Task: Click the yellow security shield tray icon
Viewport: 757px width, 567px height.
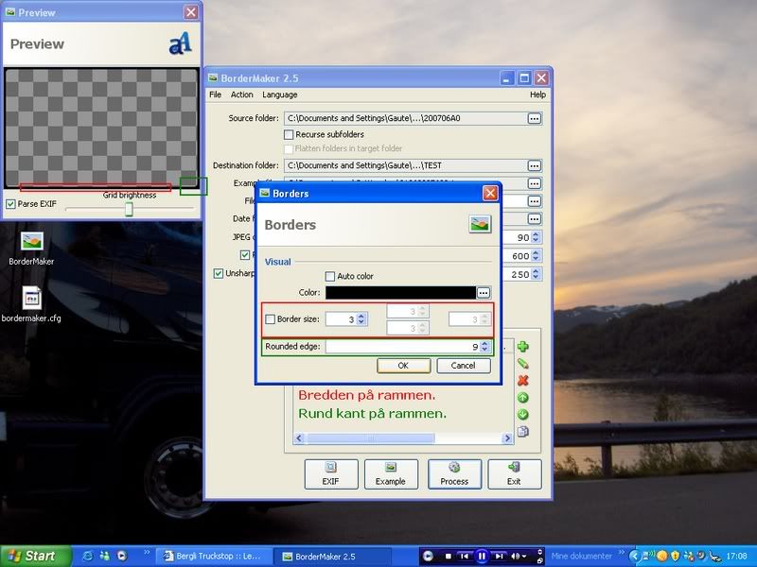Action: [675, 556]
